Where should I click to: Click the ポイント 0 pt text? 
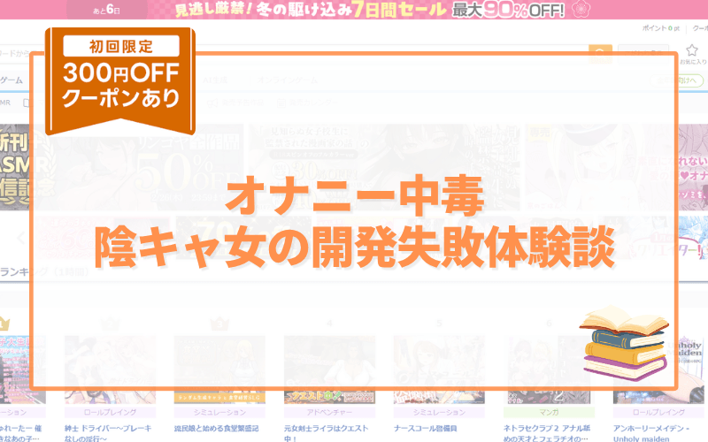[x=660, y=28]
